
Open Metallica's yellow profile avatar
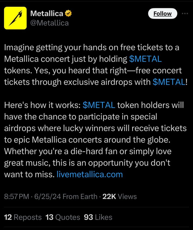pos(15,18)
